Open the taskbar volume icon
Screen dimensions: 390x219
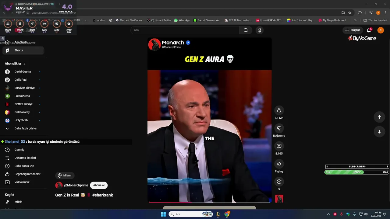click(x=366, y=214)
